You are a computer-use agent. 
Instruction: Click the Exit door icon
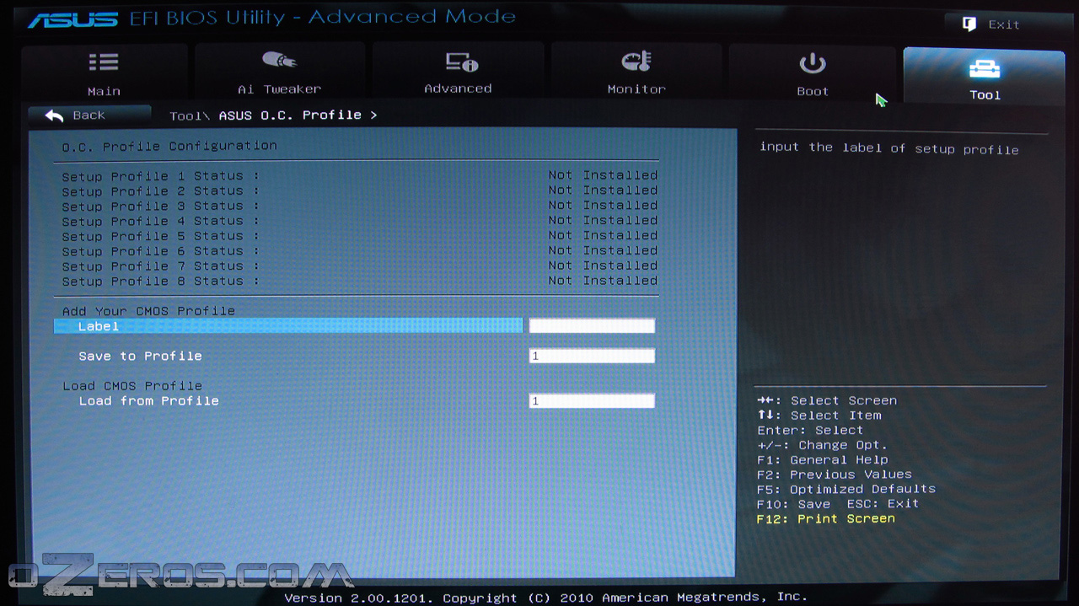969,24
